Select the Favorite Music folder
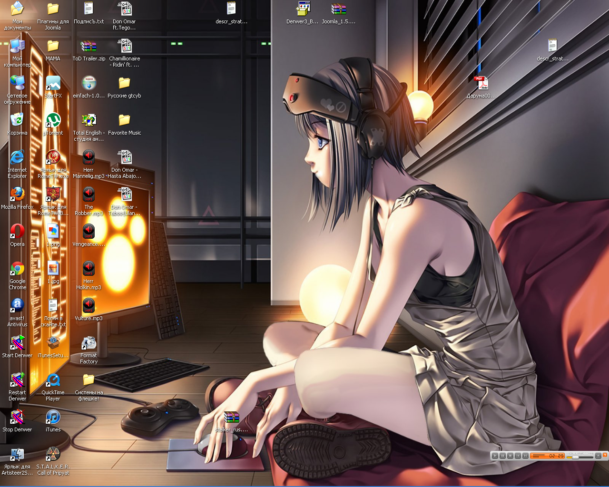 124,120
